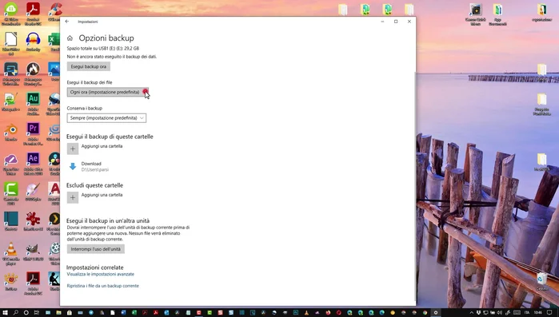Open Firefox from the taskbar
The height and width of the screenshot is (317, 559).
pyautogui.click(x=328, y=313)
